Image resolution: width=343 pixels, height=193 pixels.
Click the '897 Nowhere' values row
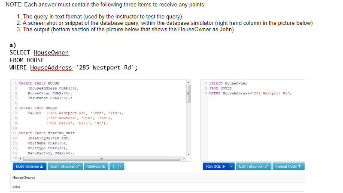point(79,118)
